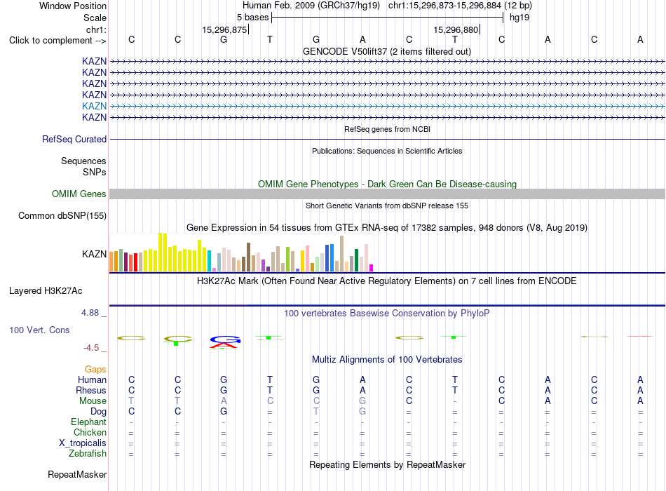
Task: Click the chr1:15,296,873-15,296,884 (12 bp) text
Action: pyautogui.click(x=460, y=6)
